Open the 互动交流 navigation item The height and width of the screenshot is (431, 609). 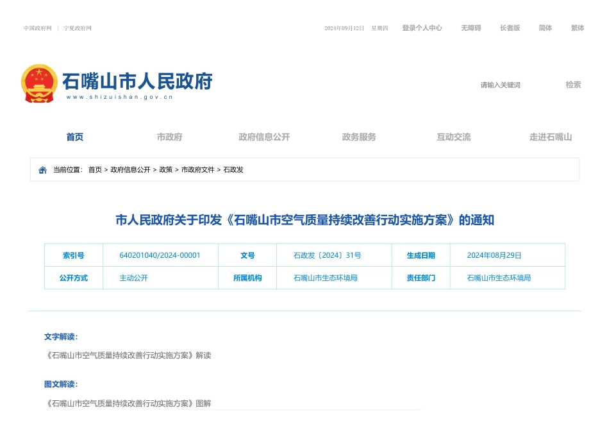tap(453, 137)
